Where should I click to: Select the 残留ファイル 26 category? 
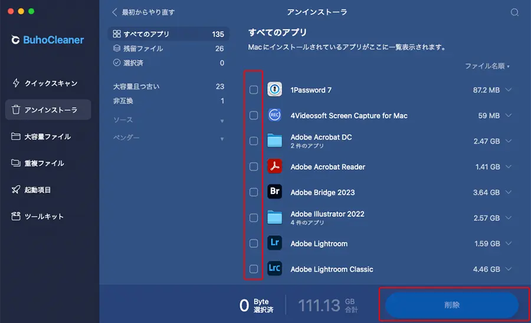[168, 48]
